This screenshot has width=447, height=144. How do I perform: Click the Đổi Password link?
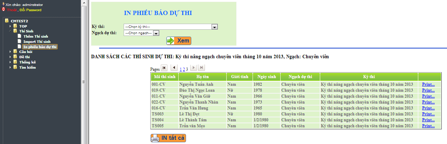tap(30, 10)
